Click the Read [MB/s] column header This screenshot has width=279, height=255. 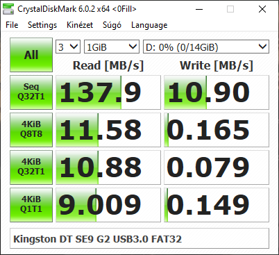[108, 65]
